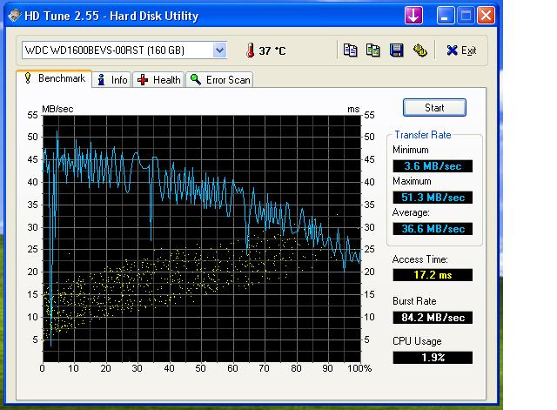Click the Maximum value 51.3 MB/sec
This screenshot has width=557, height=410.
433,198
